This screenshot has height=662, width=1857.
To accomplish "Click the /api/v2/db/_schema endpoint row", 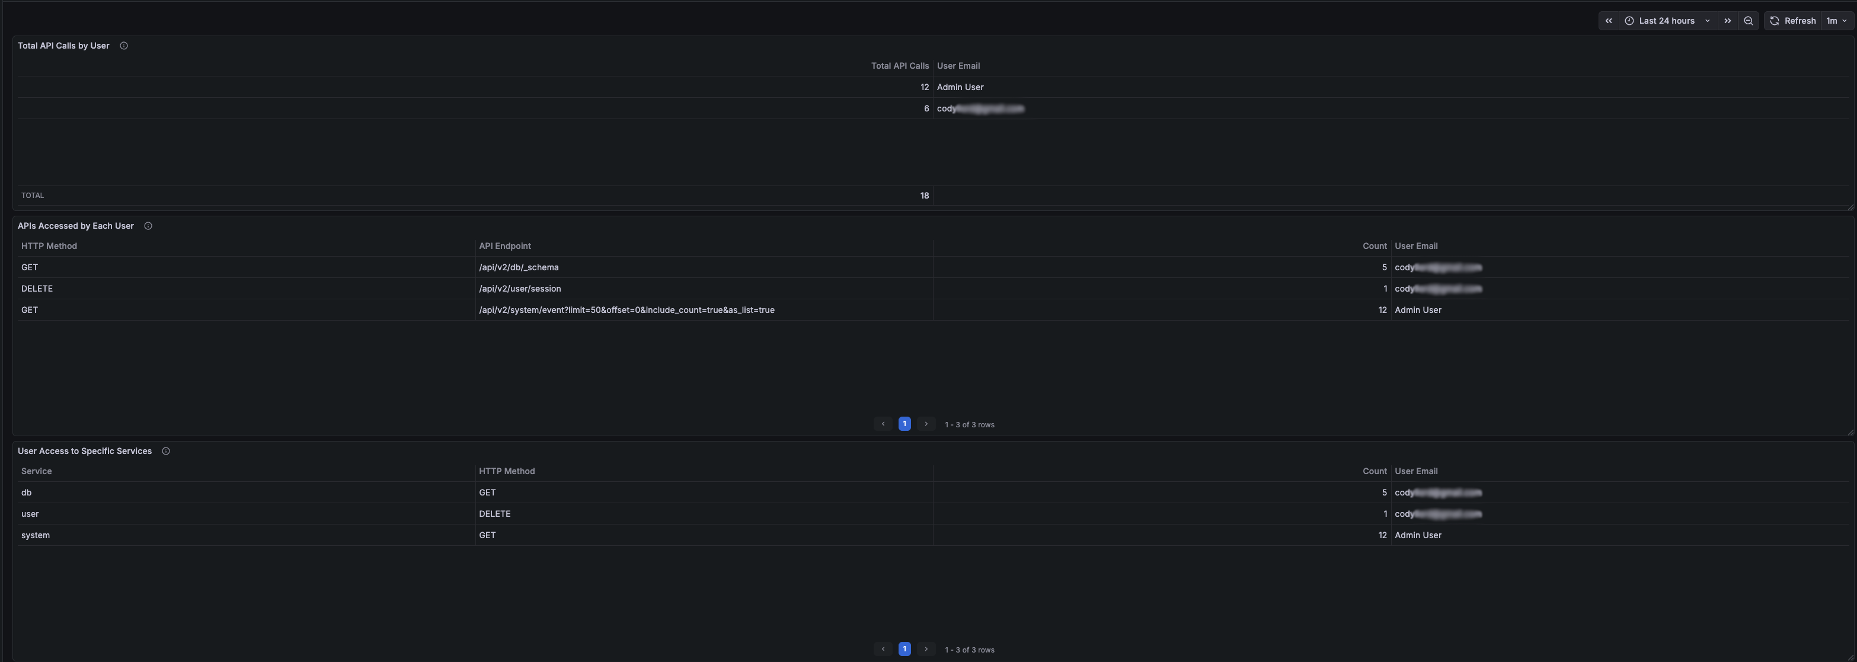I will (518, 267).
